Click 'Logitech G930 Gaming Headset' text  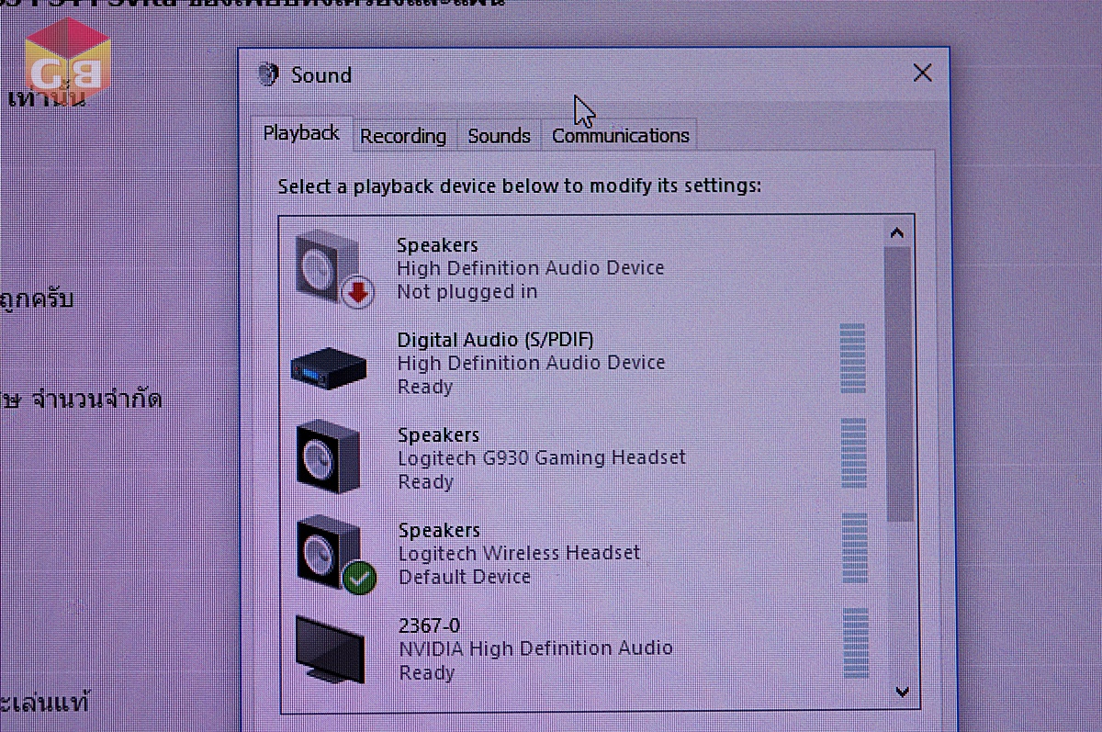pyautogui.click(x=542, y=457)
